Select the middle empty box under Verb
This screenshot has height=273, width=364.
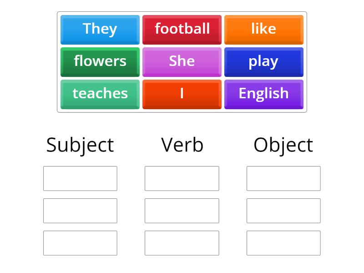click(182, 210)
